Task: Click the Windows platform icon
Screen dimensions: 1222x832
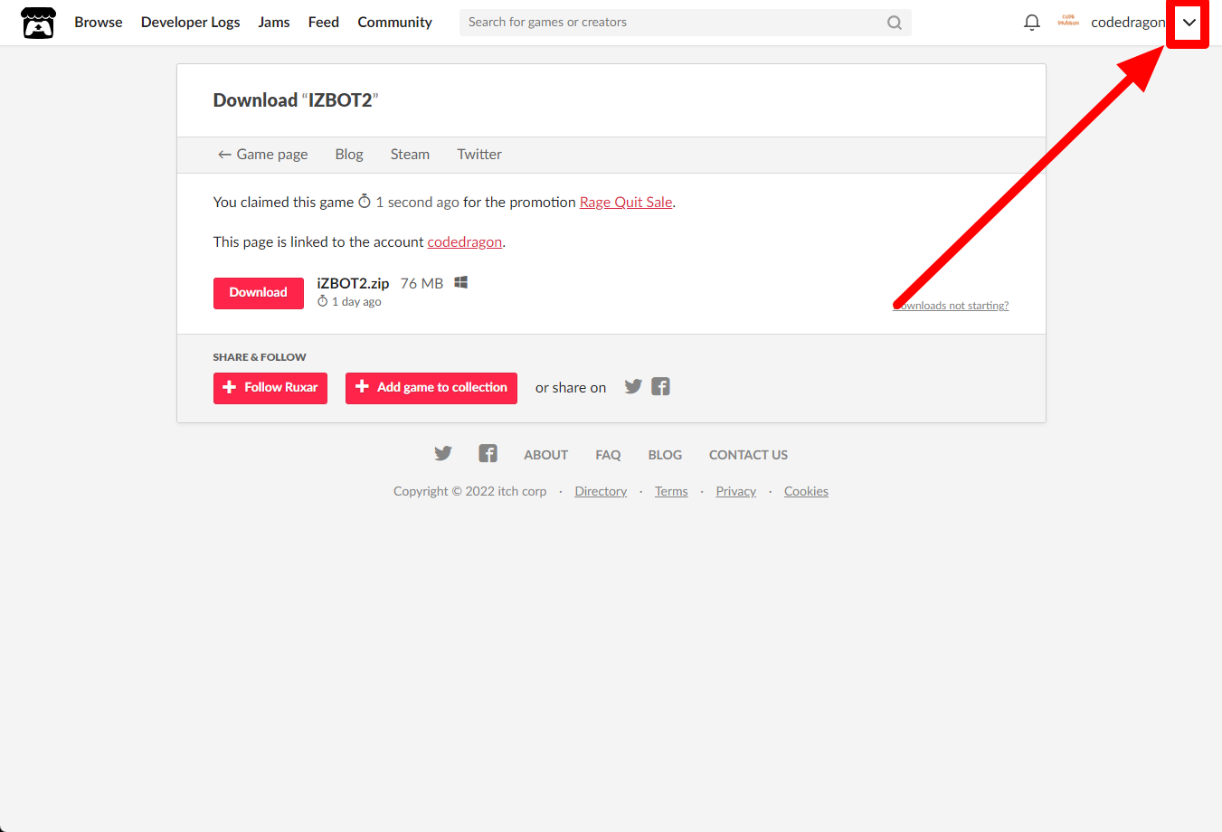Action: [460, 283]
